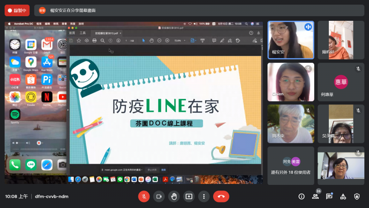Switch to the 工具 tab in Acrobat
This screenshot has width=369, height=208.
83,33
